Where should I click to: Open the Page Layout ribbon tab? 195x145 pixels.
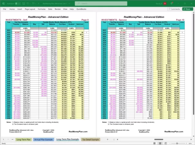pos(31,9)
